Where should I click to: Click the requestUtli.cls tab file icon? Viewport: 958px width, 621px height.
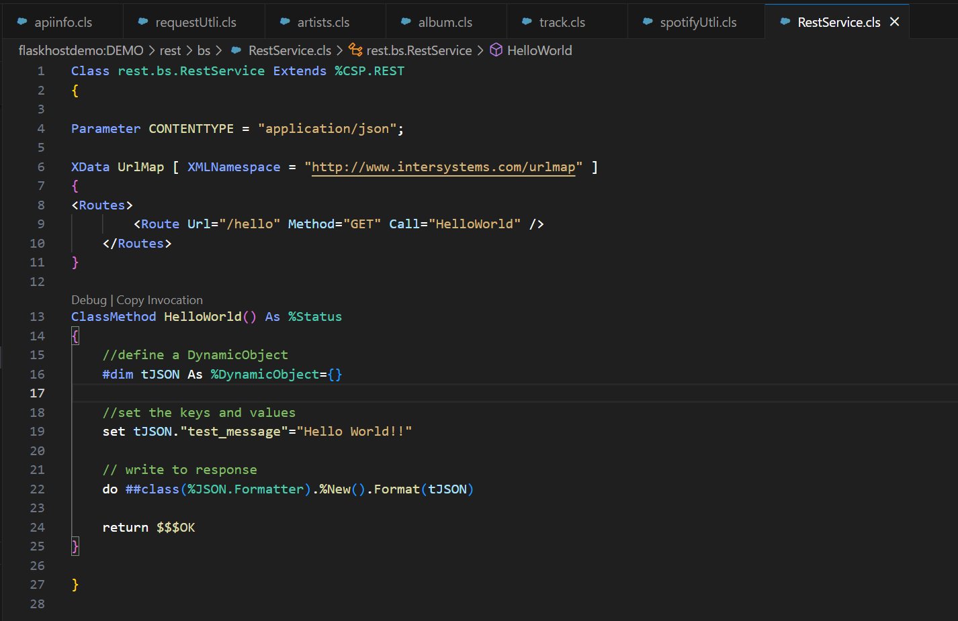point(143,21)
